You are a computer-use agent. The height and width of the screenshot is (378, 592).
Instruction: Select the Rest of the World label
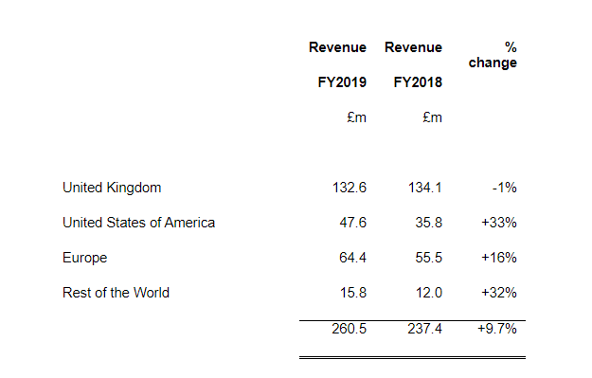click(x=116, y=293)
